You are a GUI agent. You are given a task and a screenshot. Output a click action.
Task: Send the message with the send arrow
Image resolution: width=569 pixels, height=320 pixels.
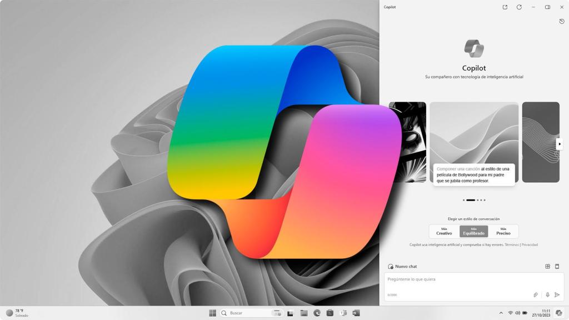[x=557, y=294]
